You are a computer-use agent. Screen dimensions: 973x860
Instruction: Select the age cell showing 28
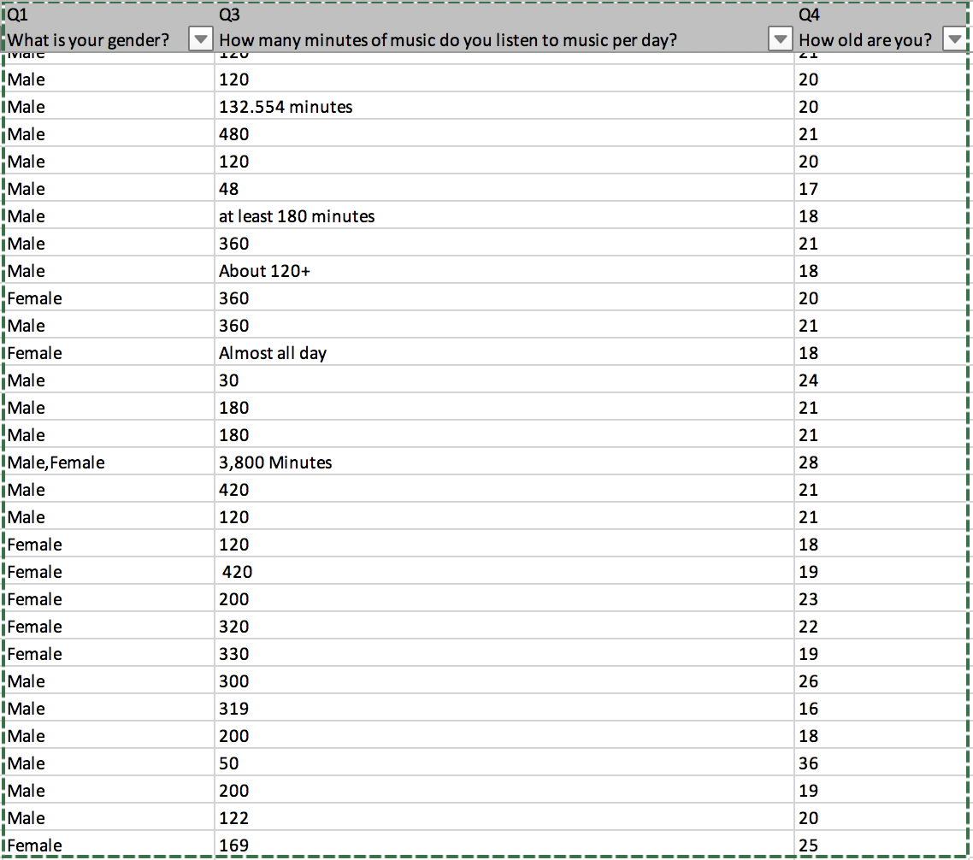[x=882, y=462]
